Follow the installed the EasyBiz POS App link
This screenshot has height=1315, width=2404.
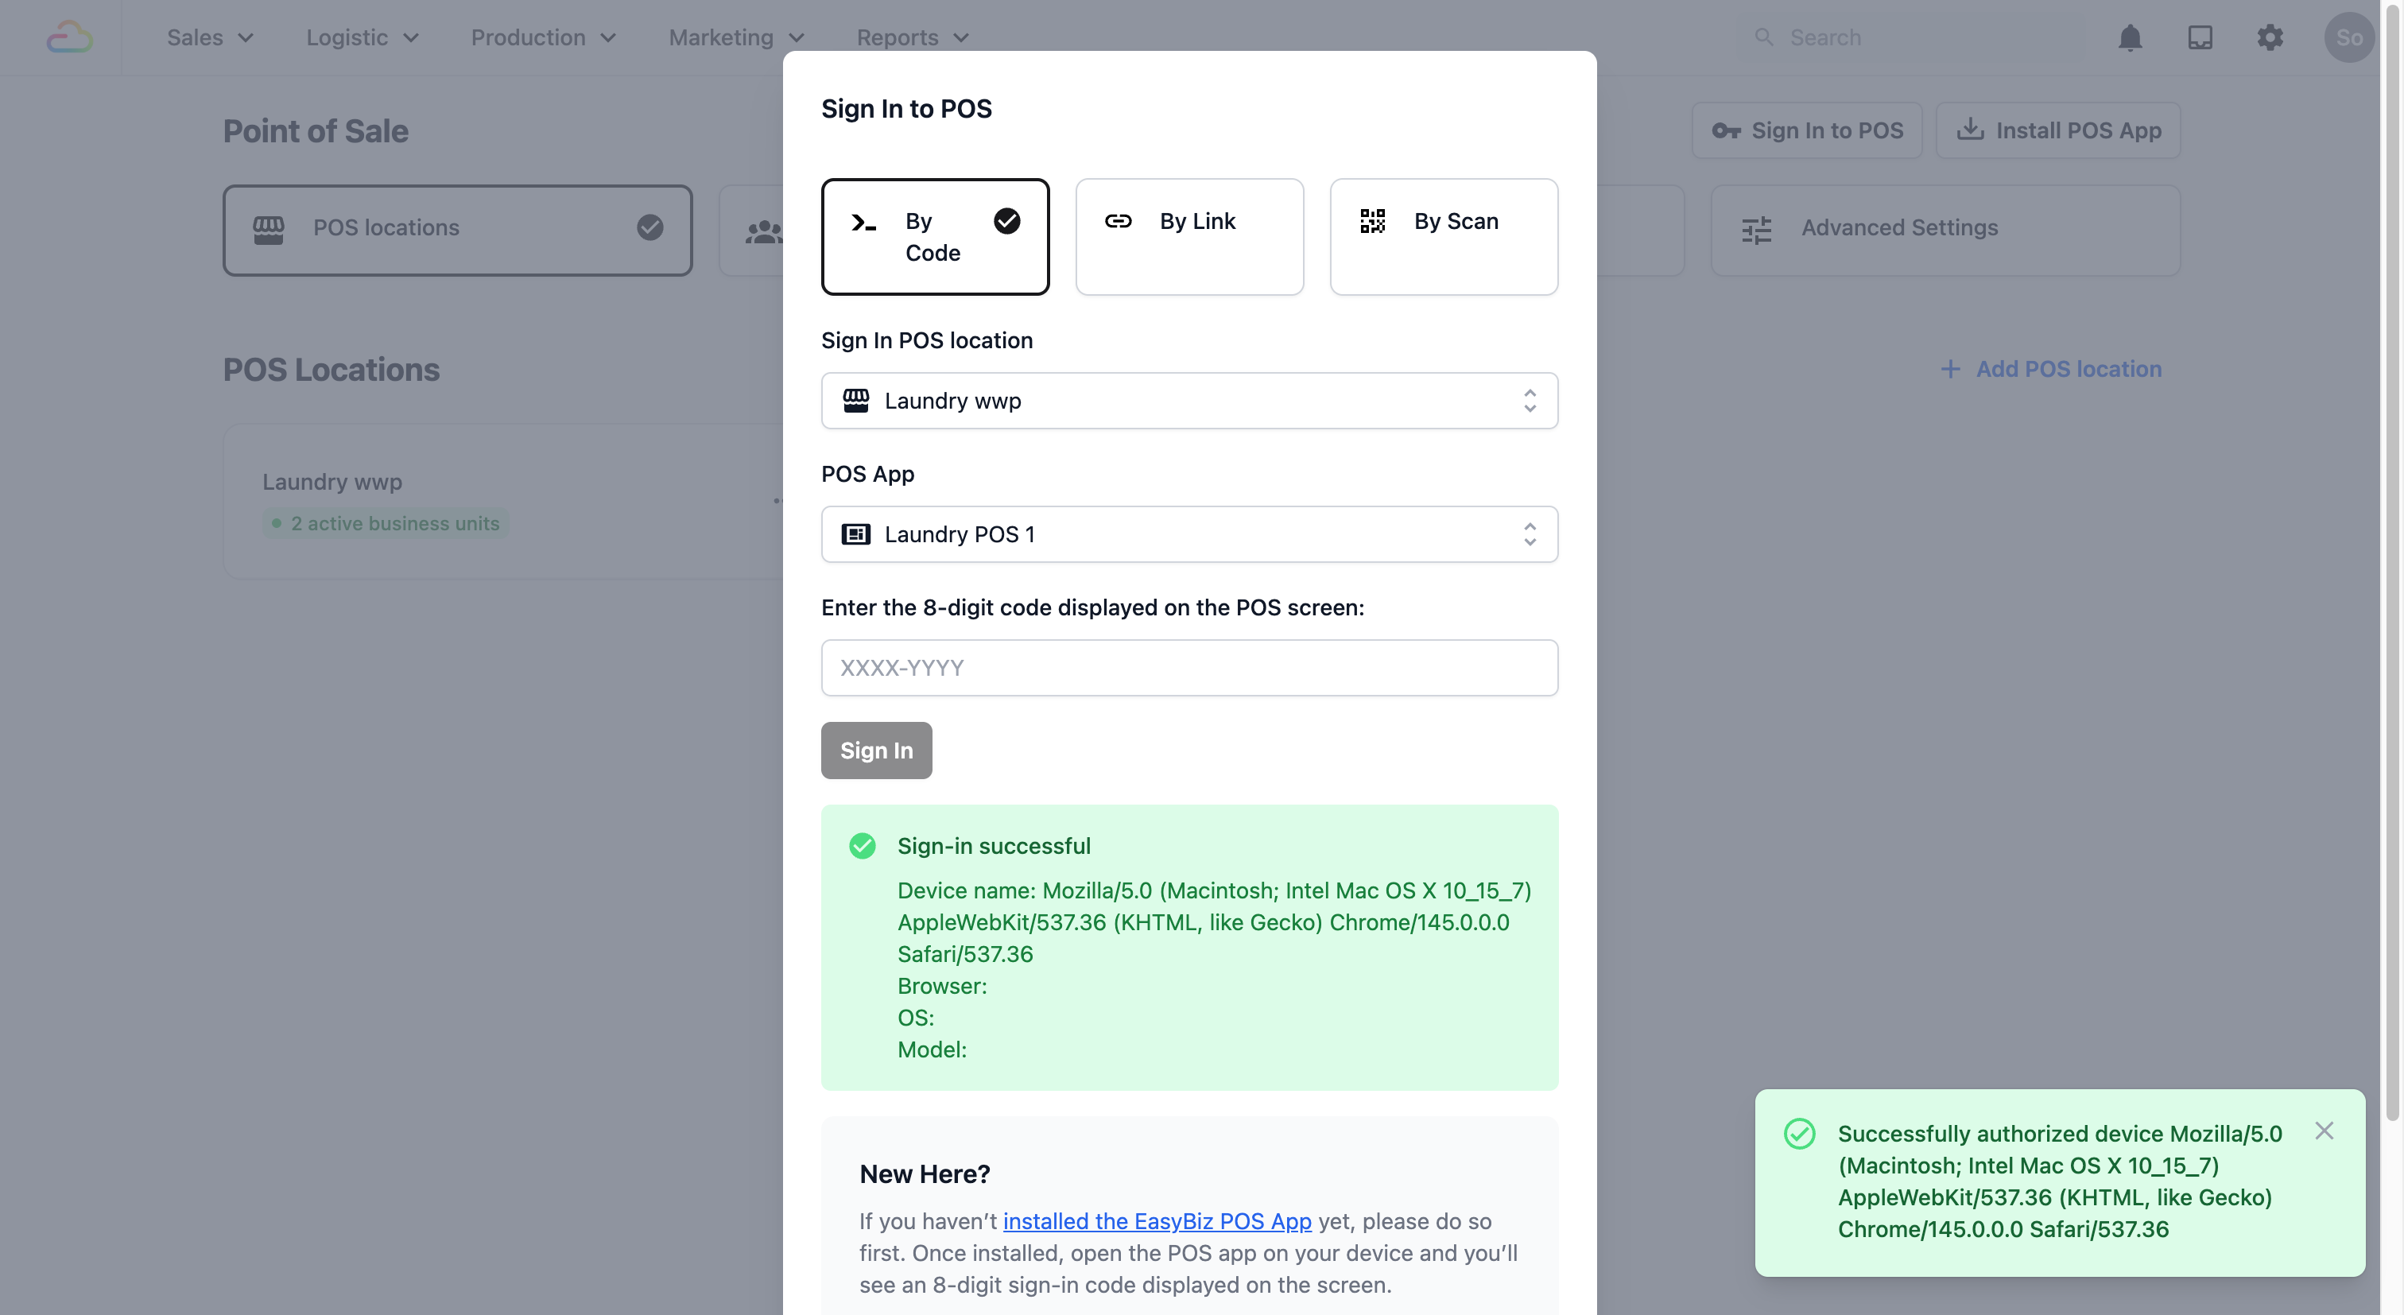(1157, 1220)
